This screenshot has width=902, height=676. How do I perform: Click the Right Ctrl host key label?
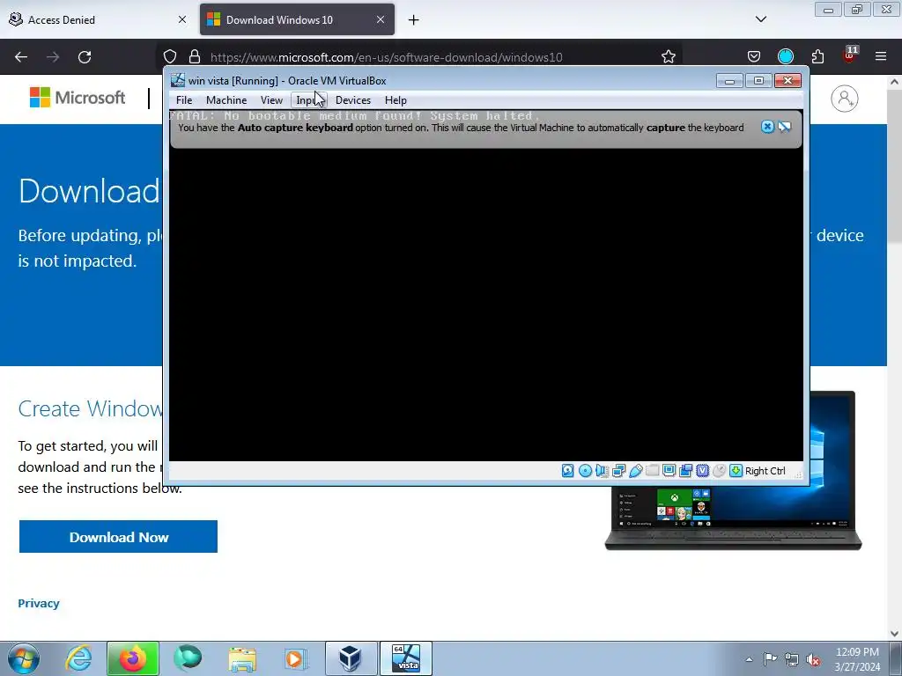tap(765, 471)
